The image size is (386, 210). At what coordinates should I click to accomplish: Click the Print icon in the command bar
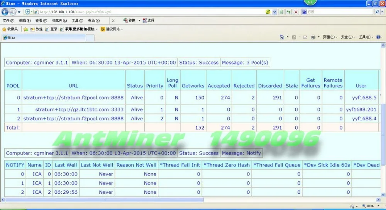(313, 37)
